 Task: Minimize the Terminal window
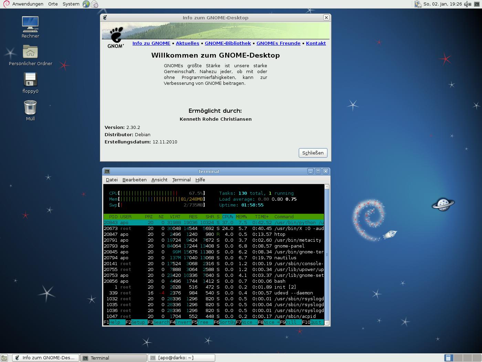pos(311,171)
